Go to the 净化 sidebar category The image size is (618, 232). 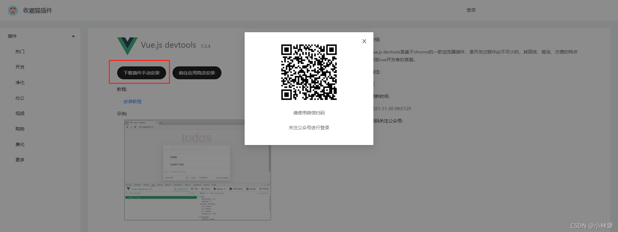pyautogui.click(x=20, y=82)
